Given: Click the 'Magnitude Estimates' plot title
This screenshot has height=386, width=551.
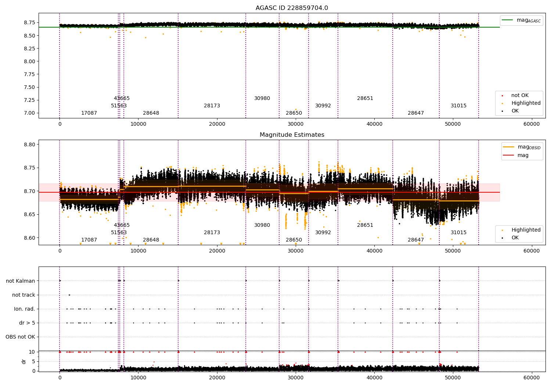Looking at the screenshot, I should click(x=292, y=135).
